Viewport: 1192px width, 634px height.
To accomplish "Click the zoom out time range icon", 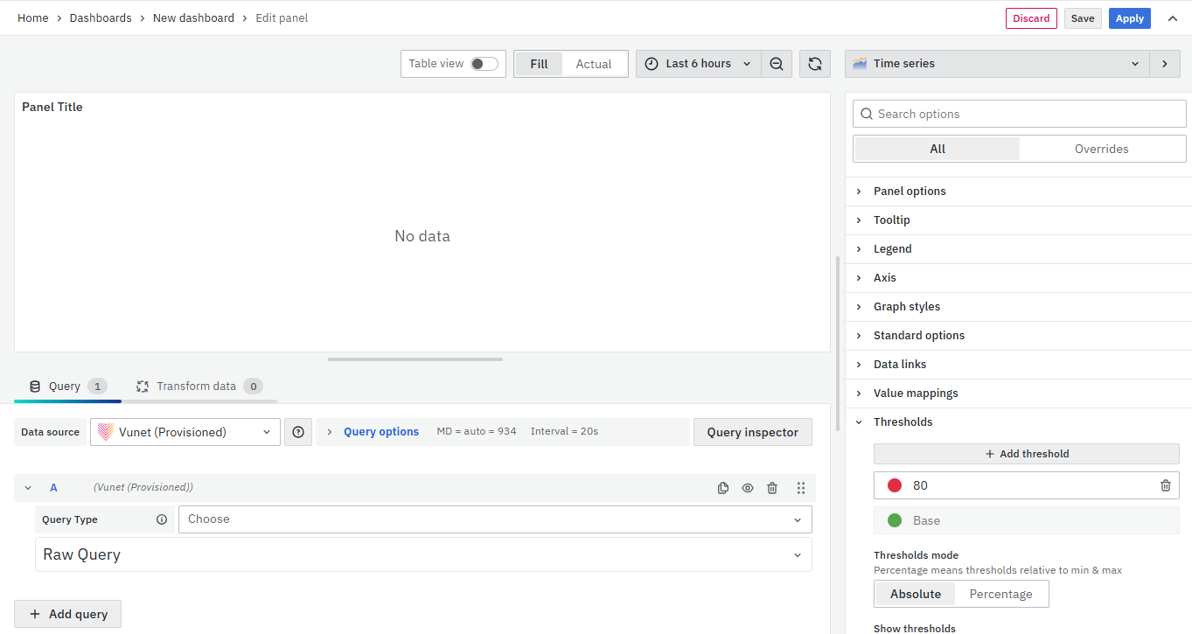I will click(776, 64).
